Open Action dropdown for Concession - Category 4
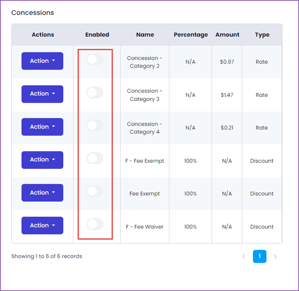Image resolution: width=299 pixels, height=291 pixels. (x=42, y=127)
